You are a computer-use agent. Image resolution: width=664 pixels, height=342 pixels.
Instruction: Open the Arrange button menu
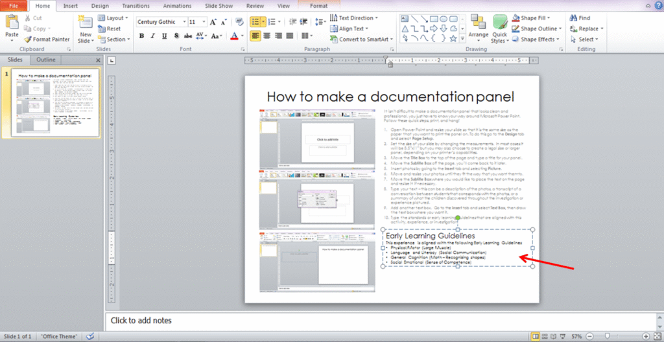(x=479, y=28)
